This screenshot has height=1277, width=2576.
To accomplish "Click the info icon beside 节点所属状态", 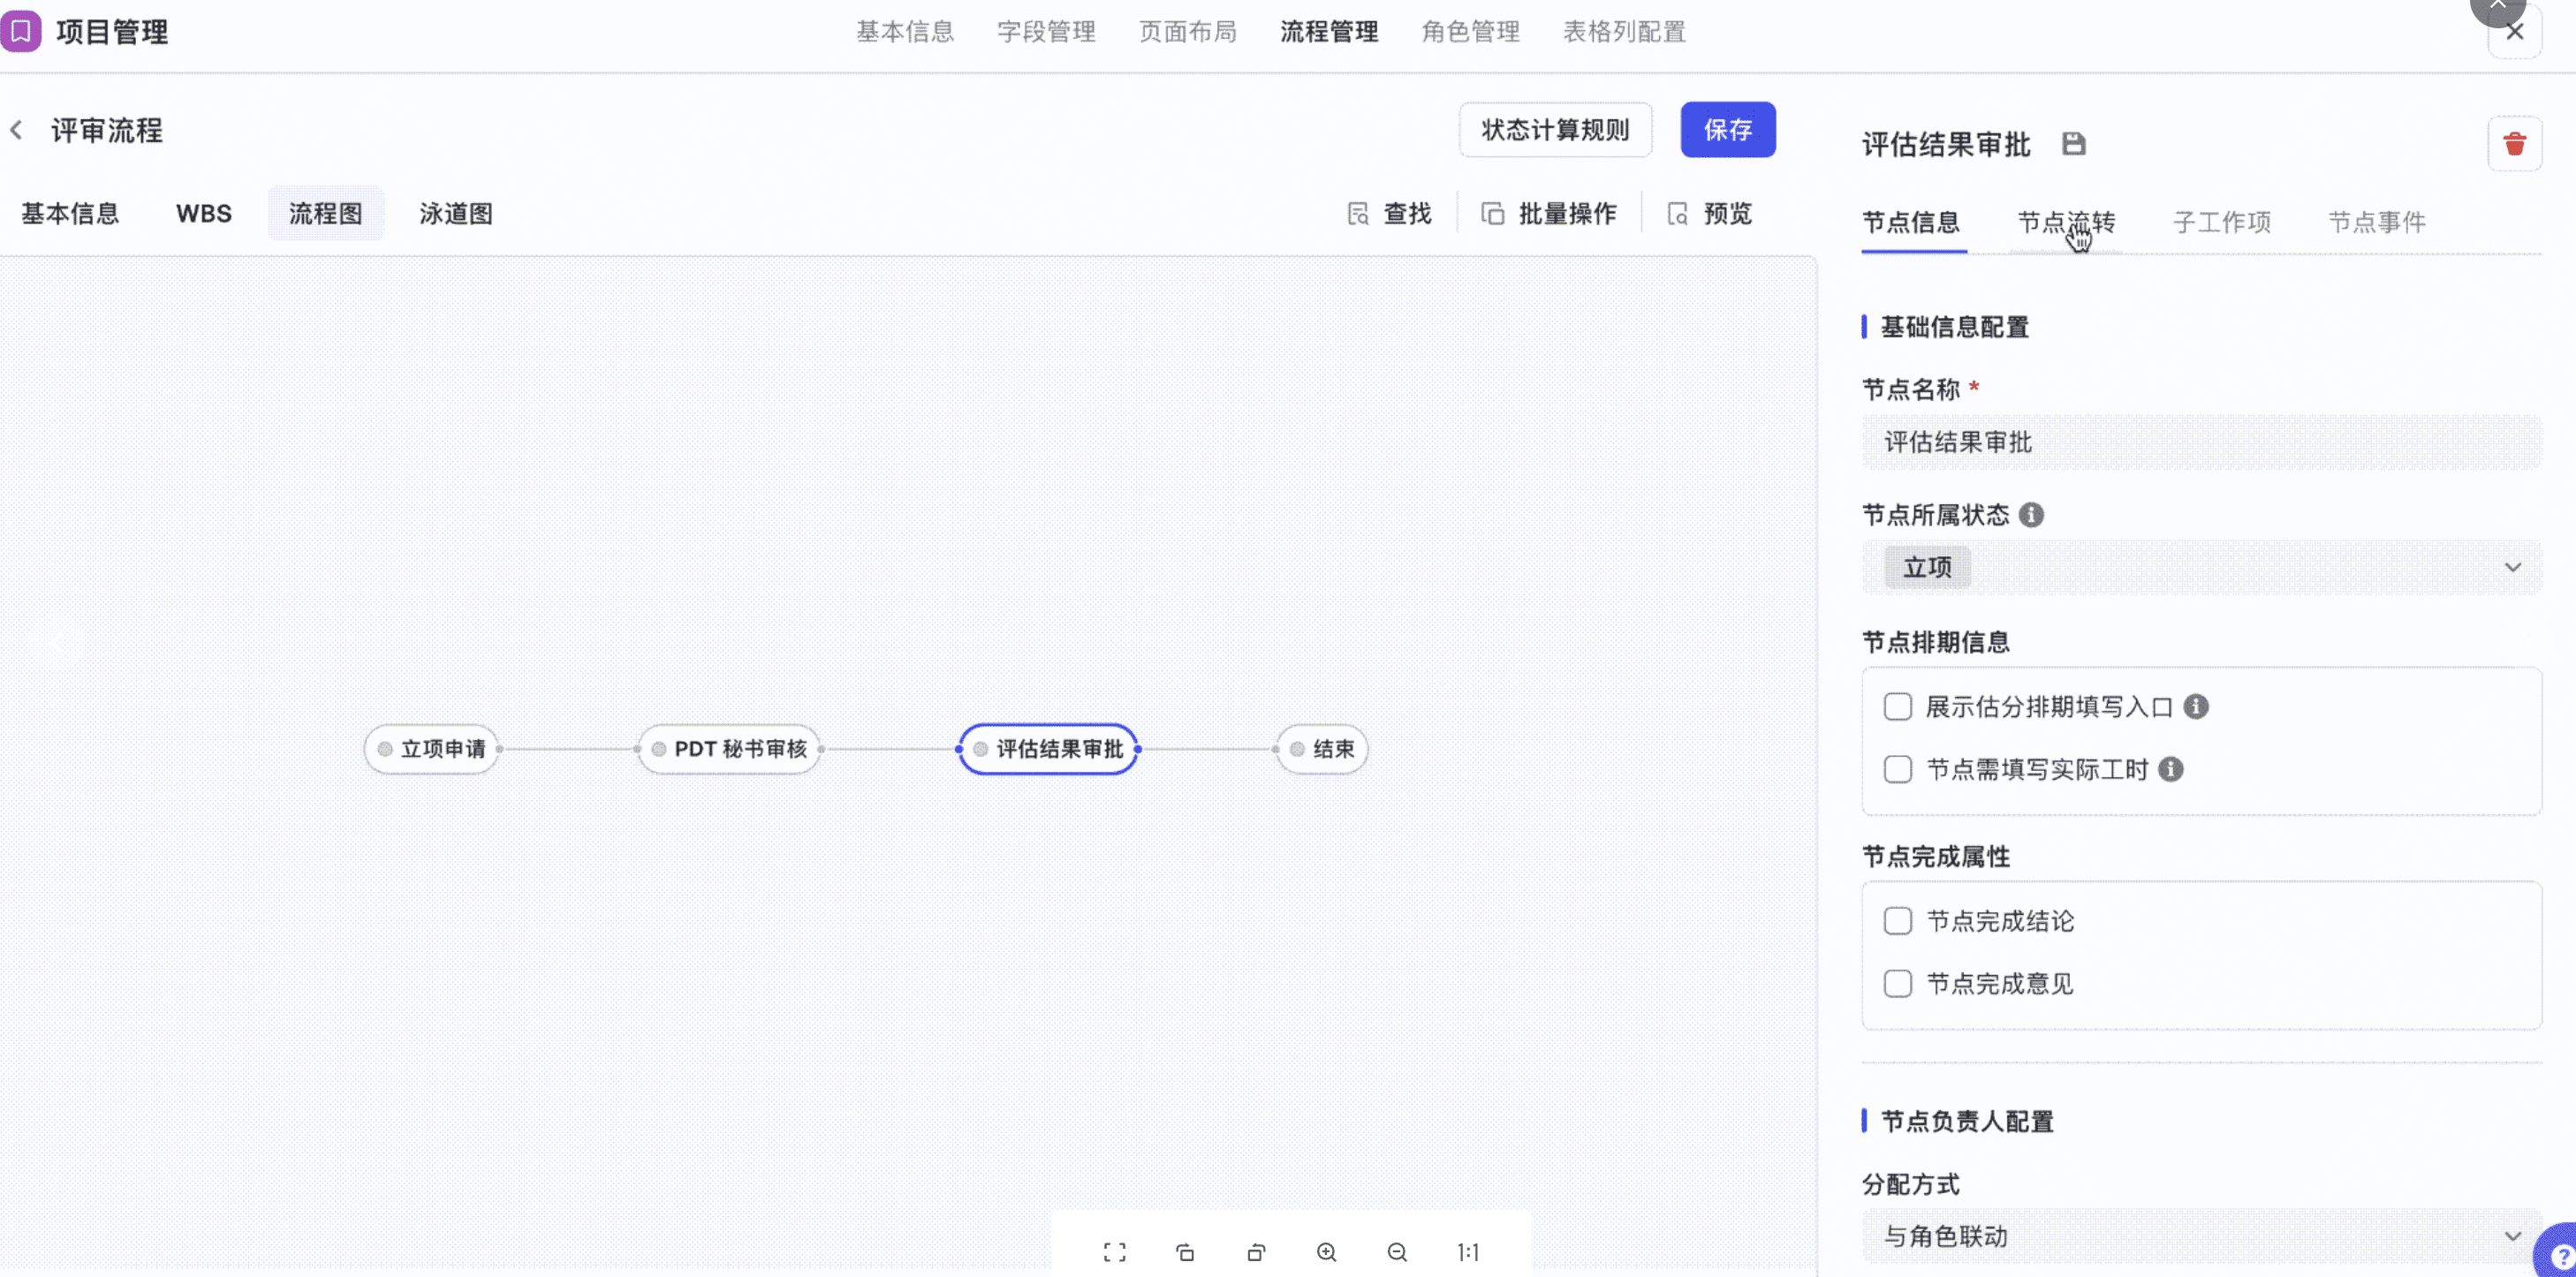I will [2031, 515].
